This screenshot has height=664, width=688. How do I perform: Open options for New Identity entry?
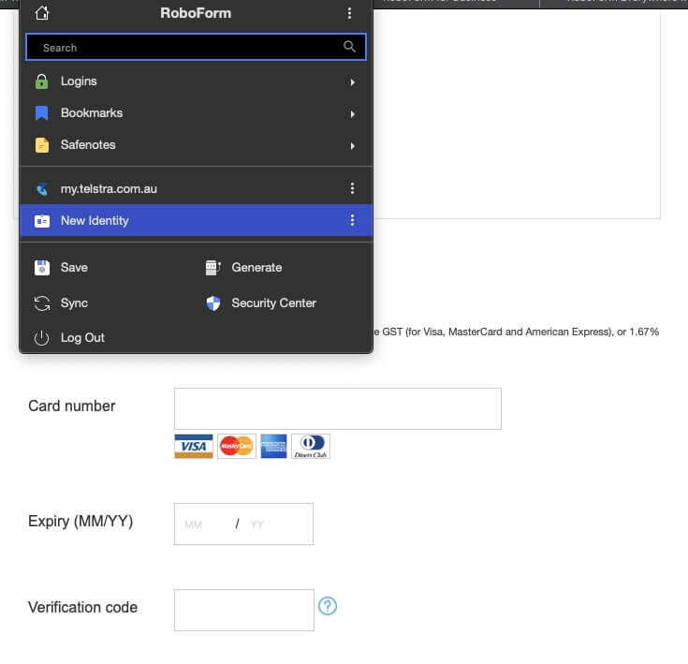pos(352,220)
